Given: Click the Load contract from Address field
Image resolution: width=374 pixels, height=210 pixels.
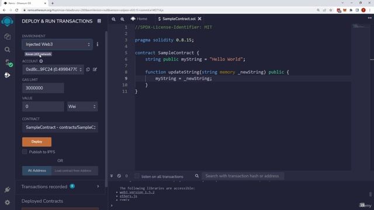Looking at the screenshot, I should tap(75, 171).
